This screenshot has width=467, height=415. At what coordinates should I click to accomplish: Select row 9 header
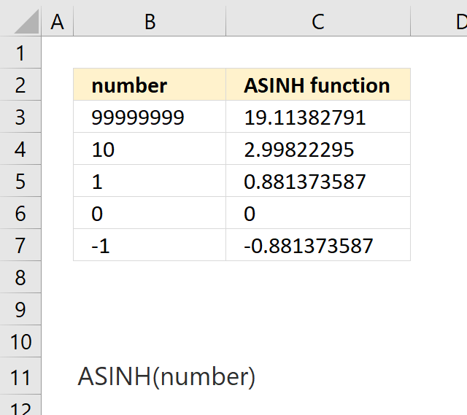click(20, 309)
